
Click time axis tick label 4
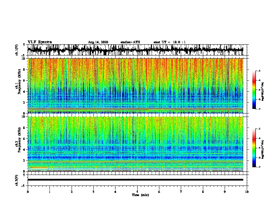(x=115, y=191)
